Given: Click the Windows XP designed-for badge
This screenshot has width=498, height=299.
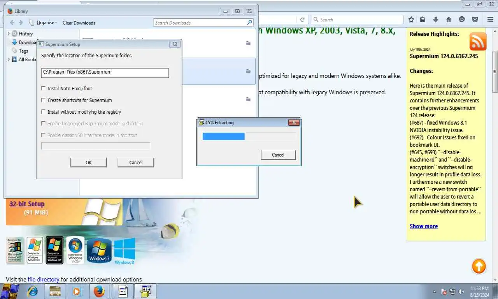Looking at the screenshot, I should tap(54, 250).
